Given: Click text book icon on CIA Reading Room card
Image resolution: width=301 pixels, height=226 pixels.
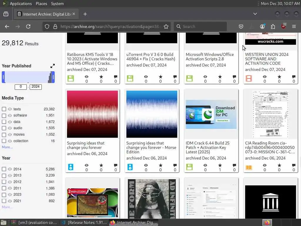Looking at the screenshot, I should click(249, 167).
